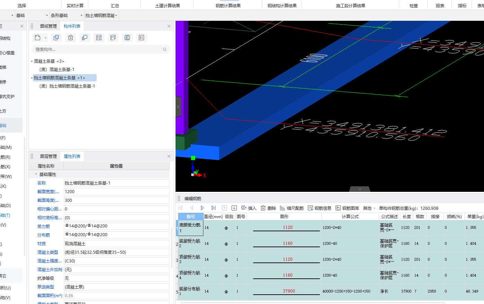Edit the 名称 property value field
Viewport: 484px width, 304px height.
(x=116, y=183)
